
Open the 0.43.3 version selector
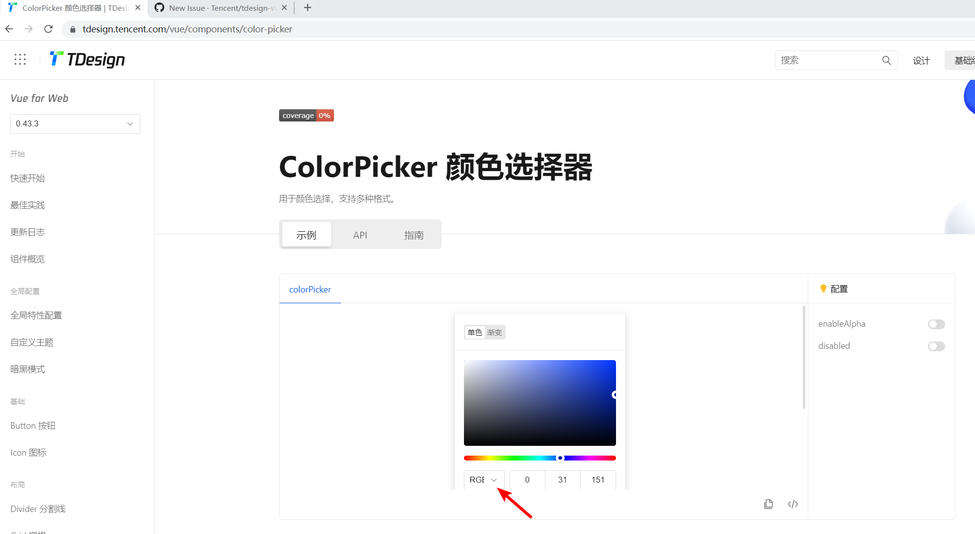tap(75, 123)
